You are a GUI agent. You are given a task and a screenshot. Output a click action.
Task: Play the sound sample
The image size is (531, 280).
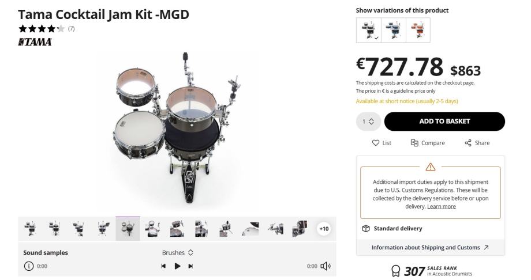178,266
